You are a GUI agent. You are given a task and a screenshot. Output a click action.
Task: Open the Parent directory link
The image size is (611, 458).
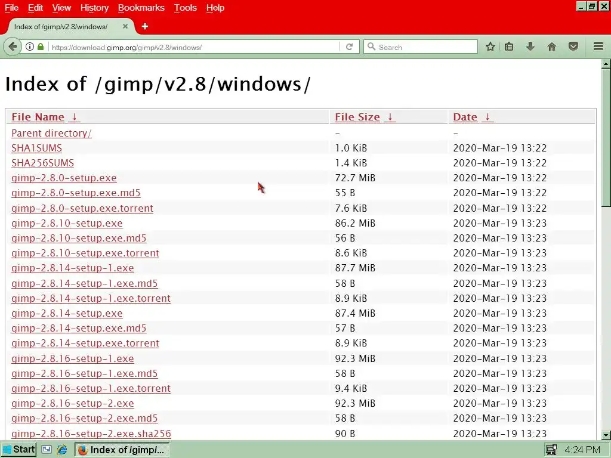(x=51, y=133)
